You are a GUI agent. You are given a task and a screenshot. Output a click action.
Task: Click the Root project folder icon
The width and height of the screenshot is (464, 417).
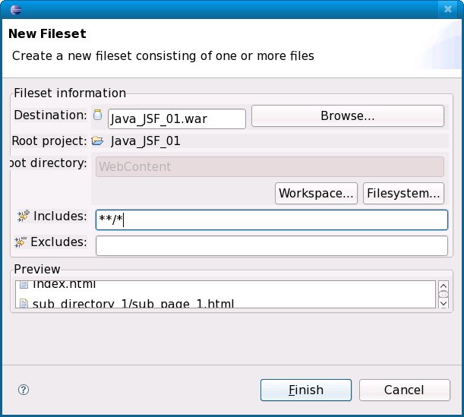[97, 141]
